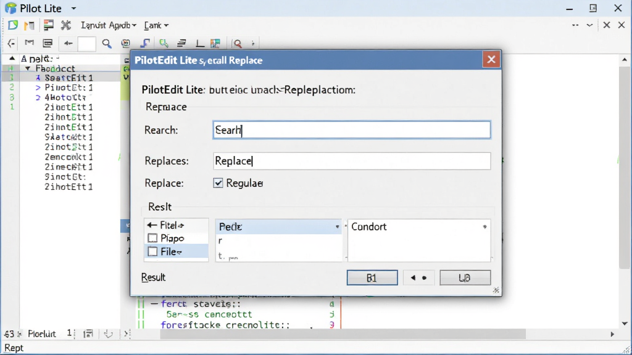Click the horizontal scrollbar right arrow
This screenshot has height=355, width=632.
point(612,334)
